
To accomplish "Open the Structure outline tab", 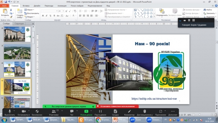I will click(x=19, y=24).
